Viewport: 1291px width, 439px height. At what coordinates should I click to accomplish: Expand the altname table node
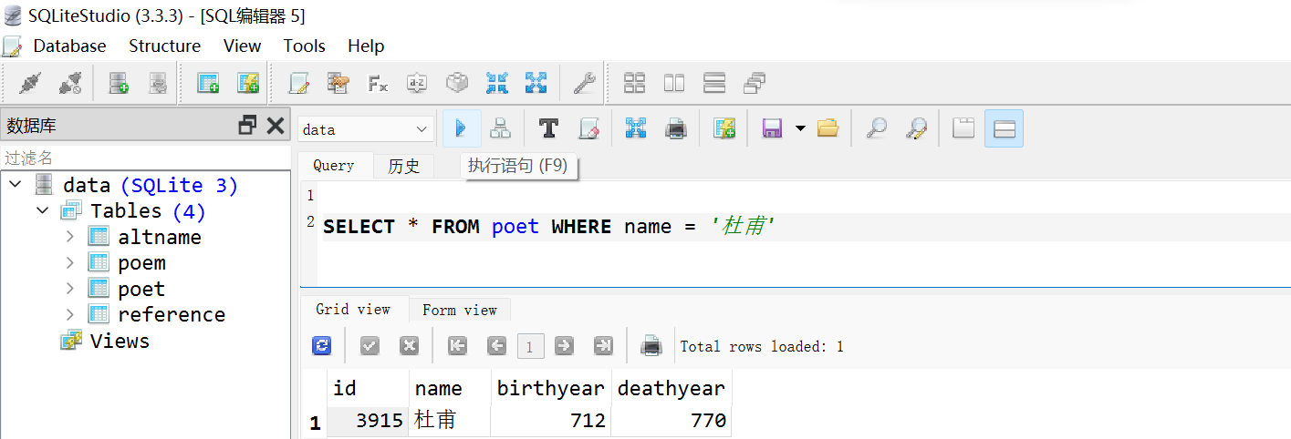(70, 237)
